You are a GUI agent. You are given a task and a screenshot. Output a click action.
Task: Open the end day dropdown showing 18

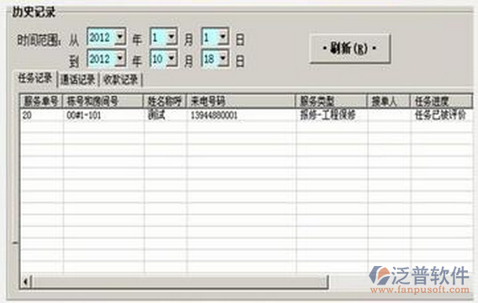click(x=224, y=58)
